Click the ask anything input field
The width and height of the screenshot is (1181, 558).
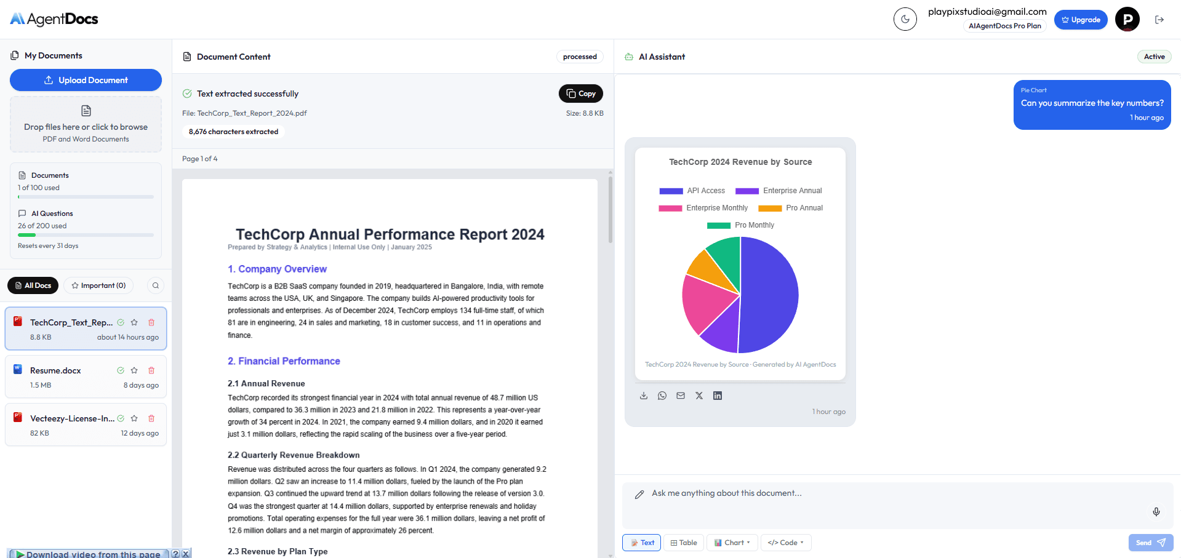(897, 504)
